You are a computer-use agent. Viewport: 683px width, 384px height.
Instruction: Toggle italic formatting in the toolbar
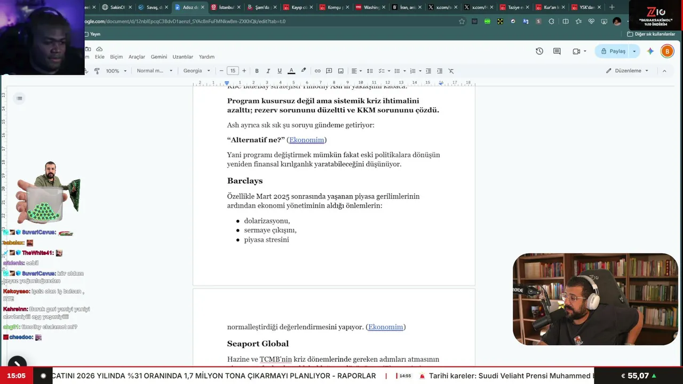tap(268, 71)
